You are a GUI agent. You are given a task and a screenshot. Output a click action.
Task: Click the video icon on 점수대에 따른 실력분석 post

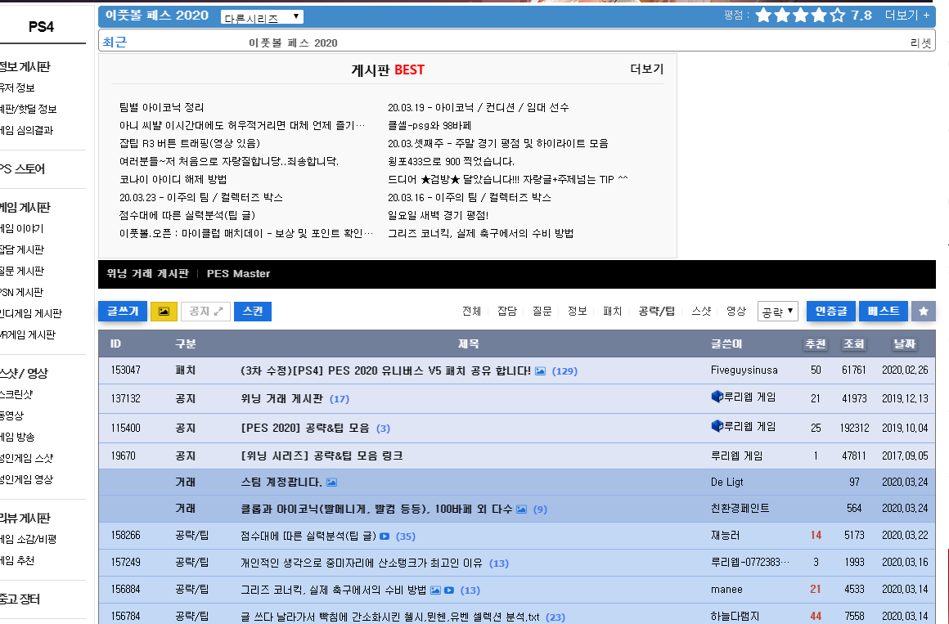[385, 536]
